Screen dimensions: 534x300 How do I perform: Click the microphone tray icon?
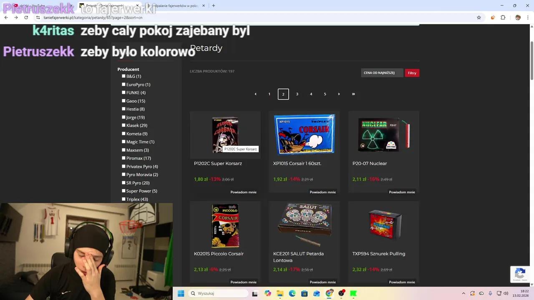tap(491, 293)
